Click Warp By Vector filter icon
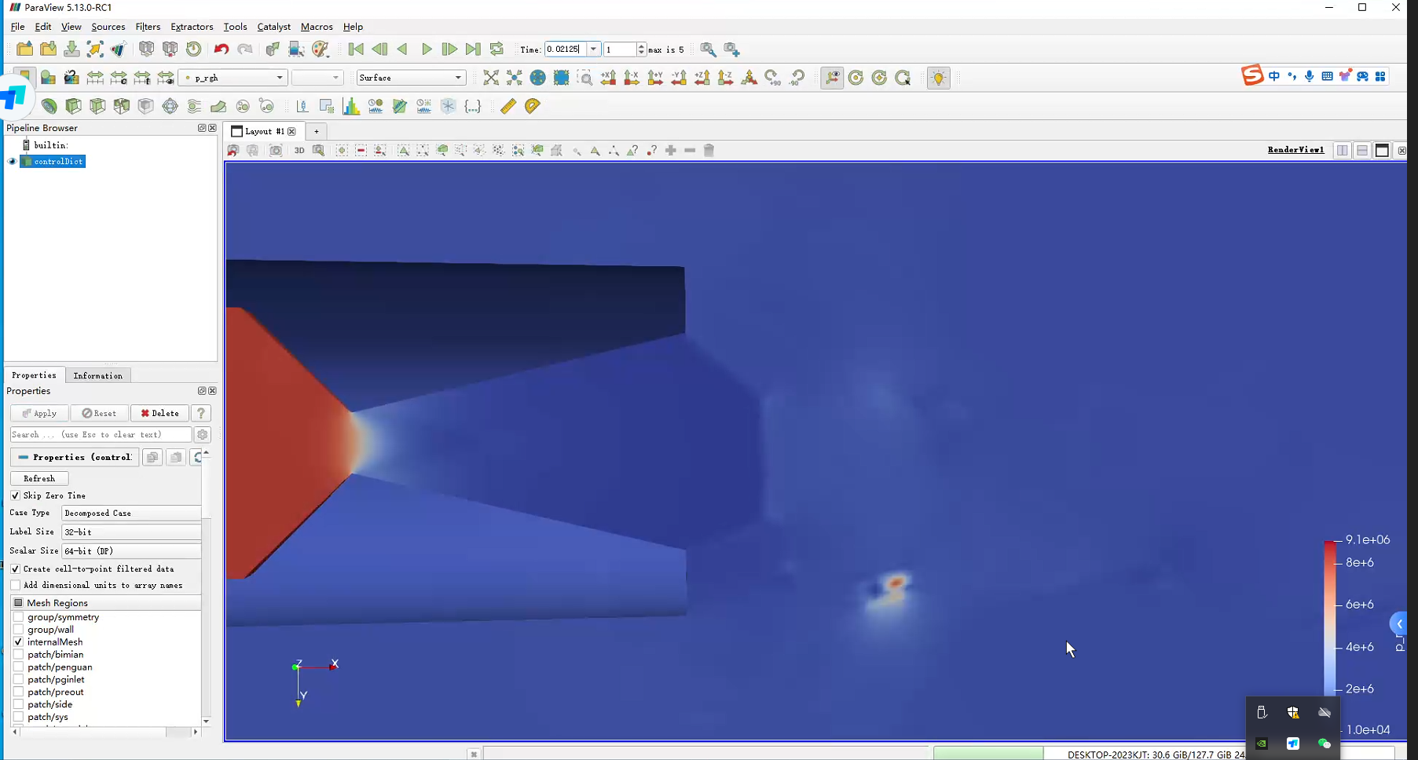 218,106
